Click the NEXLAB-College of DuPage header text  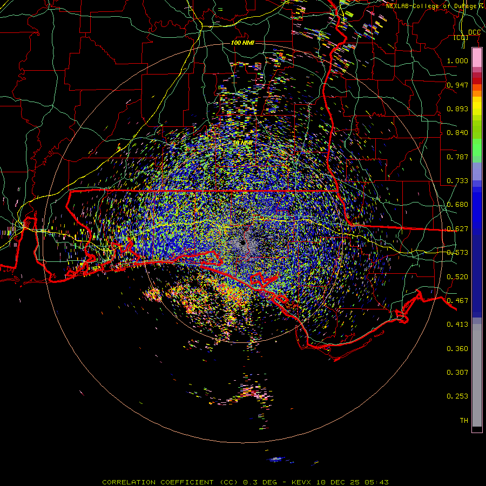[435, 6]
